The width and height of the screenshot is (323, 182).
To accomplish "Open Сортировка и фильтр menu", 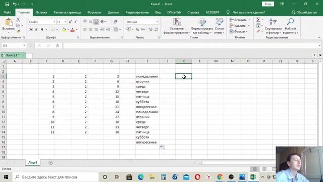I will (x=273, y=26).
